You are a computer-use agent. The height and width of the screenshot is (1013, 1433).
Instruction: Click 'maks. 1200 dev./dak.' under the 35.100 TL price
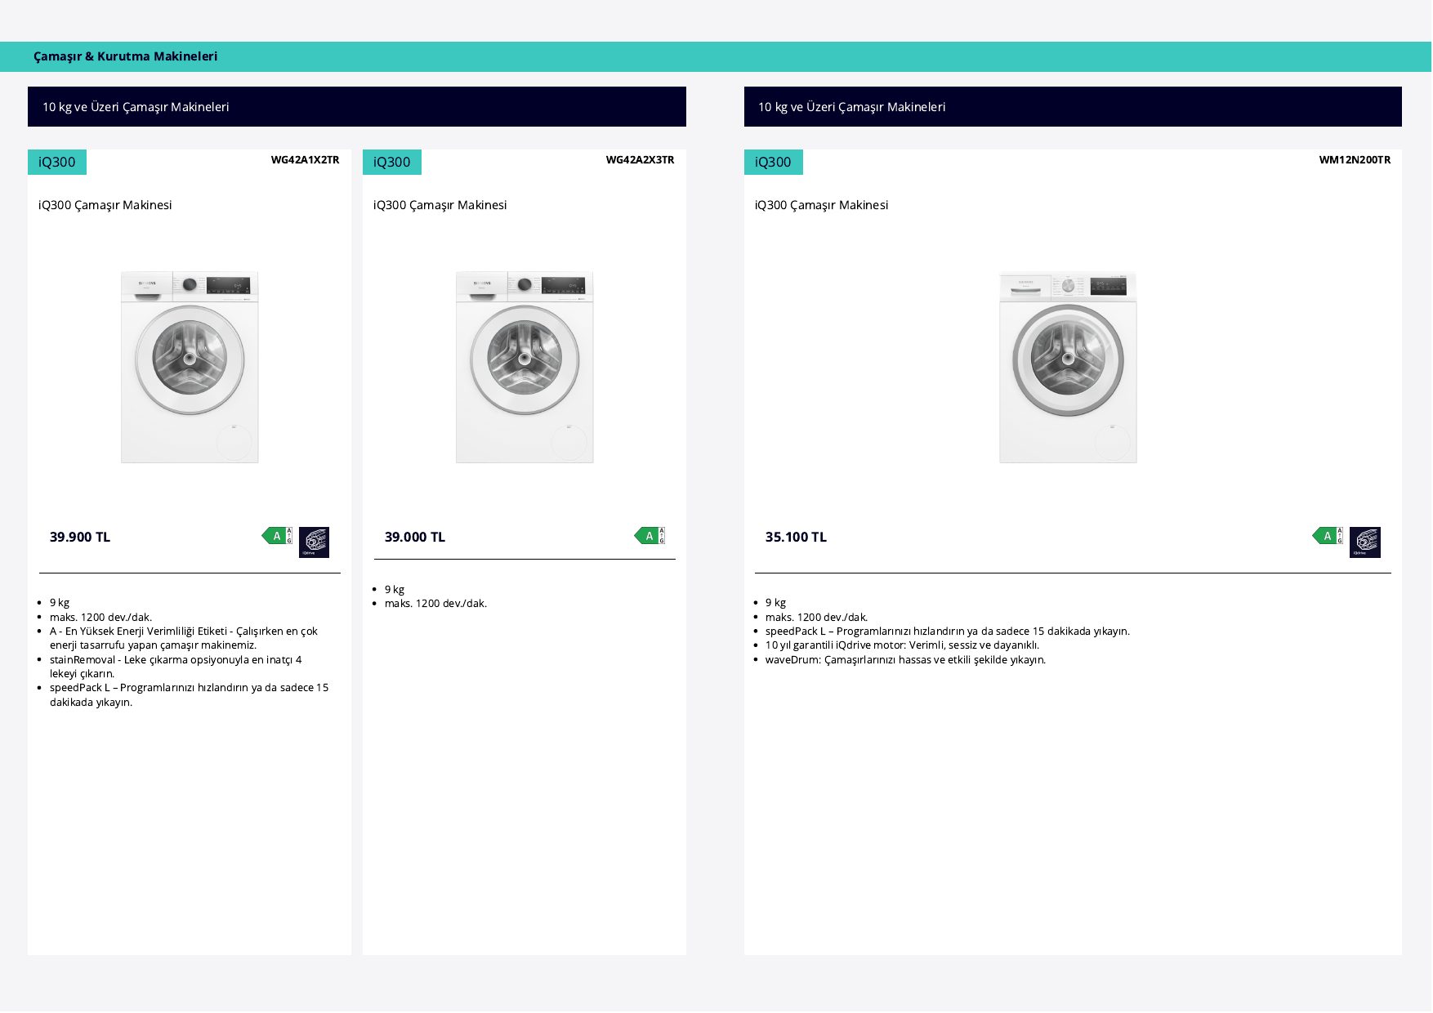pyautogui.click(x=816, y=618)
